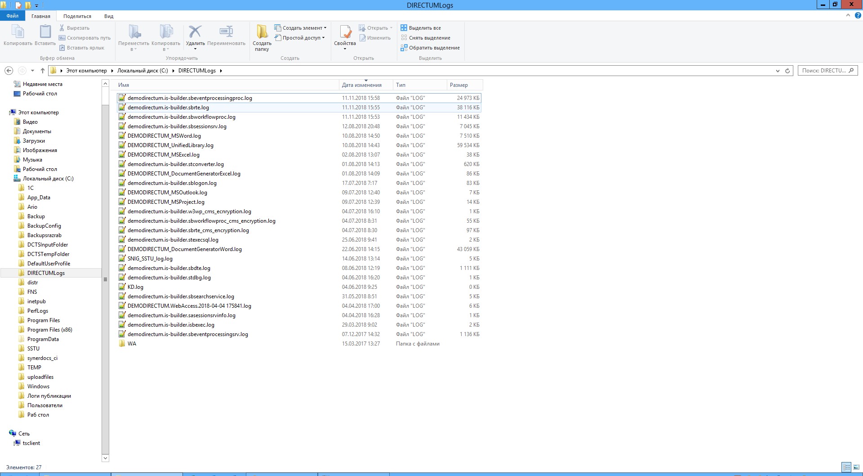Click the Cut (Вырезать) scissors icon

pos(62,28)
